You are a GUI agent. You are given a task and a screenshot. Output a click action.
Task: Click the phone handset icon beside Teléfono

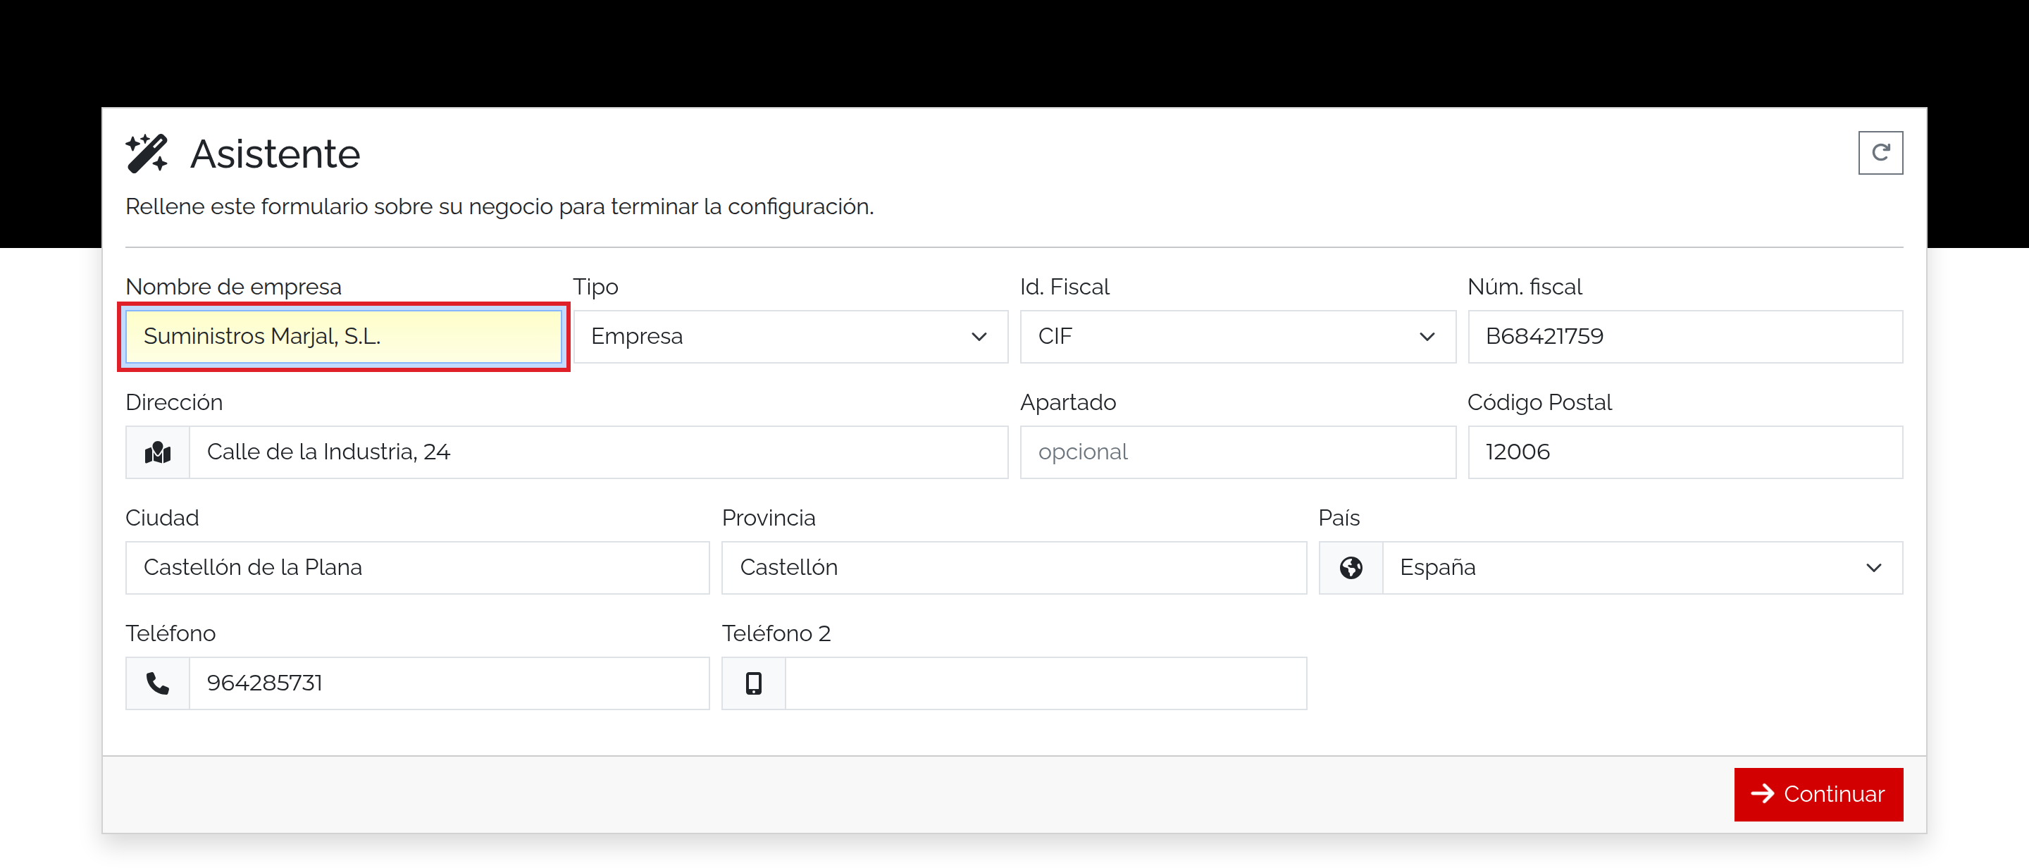click(158, 683)
